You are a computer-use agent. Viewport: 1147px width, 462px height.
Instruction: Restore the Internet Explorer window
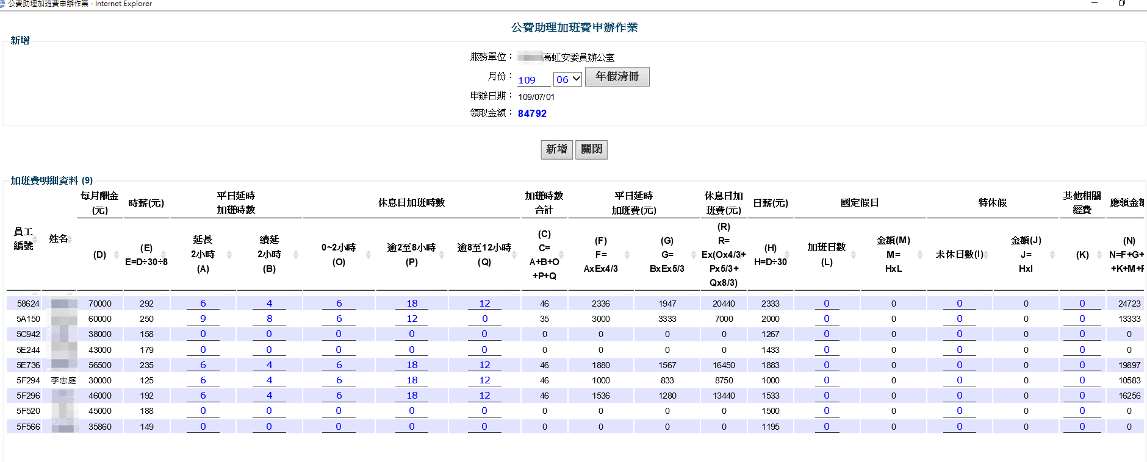click(1121, 3)
